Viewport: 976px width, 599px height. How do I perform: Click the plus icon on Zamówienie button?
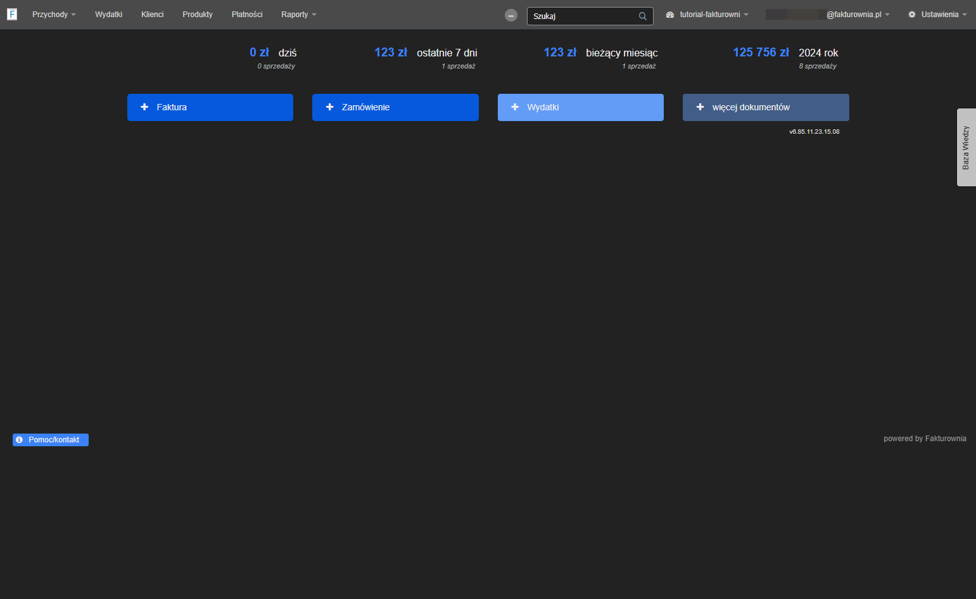(329, 107)
